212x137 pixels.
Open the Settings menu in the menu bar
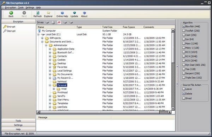30,7
